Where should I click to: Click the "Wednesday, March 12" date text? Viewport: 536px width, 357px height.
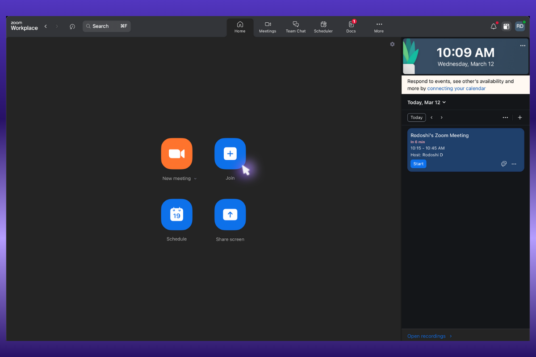tap(466, 64)
